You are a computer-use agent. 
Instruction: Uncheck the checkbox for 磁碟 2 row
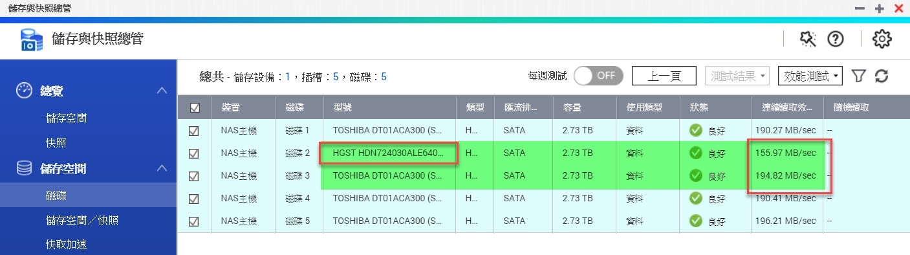click(193, 153)
